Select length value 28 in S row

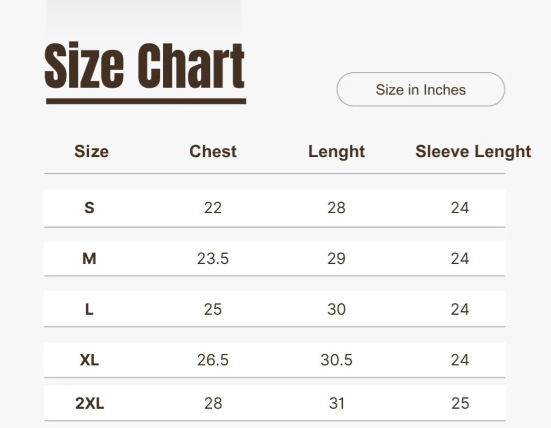[x=336, y=208]
